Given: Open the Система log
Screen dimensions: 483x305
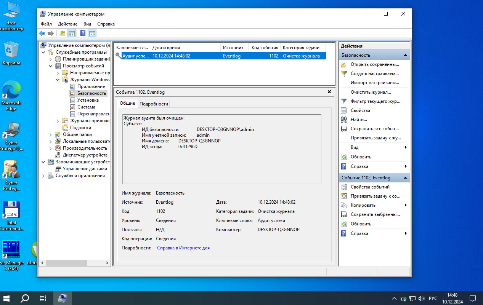Looking at the screenshot, I should click(x=86, y=107).
